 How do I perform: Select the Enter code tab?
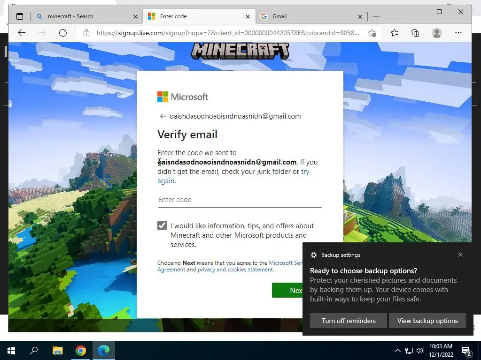[199, 16]
